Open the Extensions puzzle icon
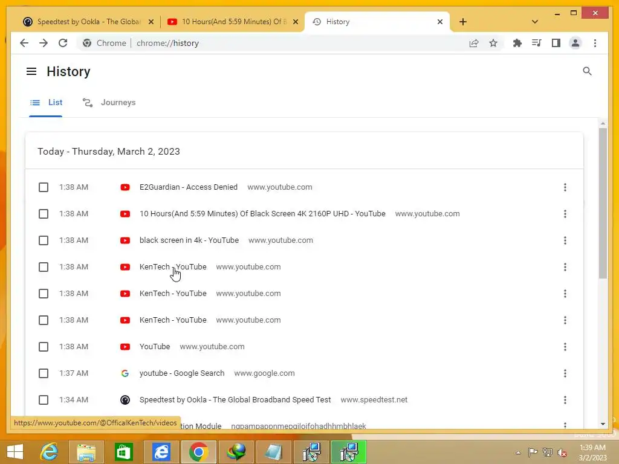 tap(517, 43)
